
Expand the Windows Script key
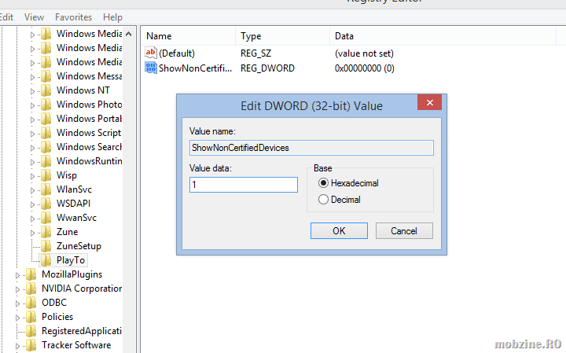[x=32, y=134]
